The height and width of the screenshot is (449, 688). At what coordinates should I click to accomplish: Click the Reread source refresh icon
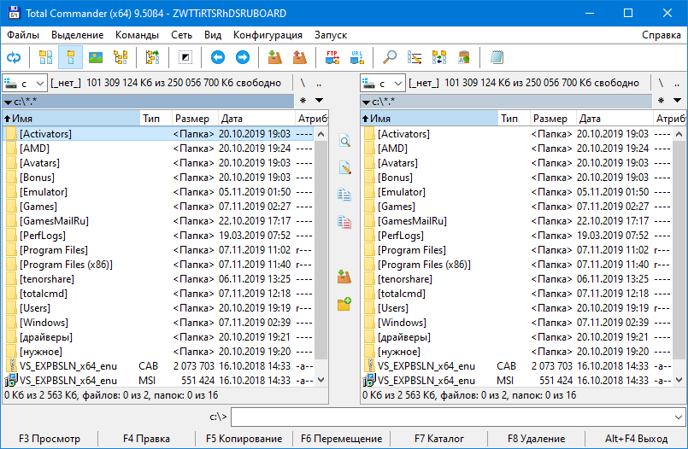click(14, 57)
